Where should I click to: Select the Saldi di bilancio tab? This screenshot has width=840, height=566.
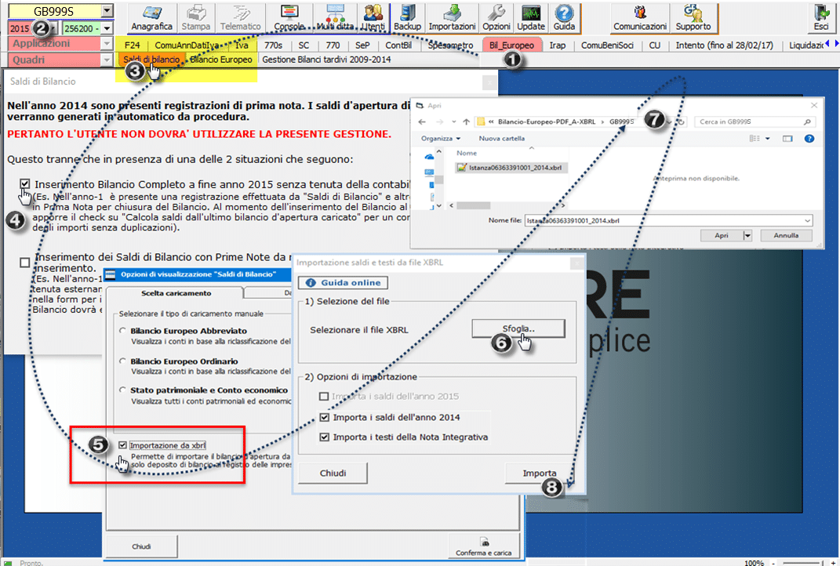(x=151, y=60)
